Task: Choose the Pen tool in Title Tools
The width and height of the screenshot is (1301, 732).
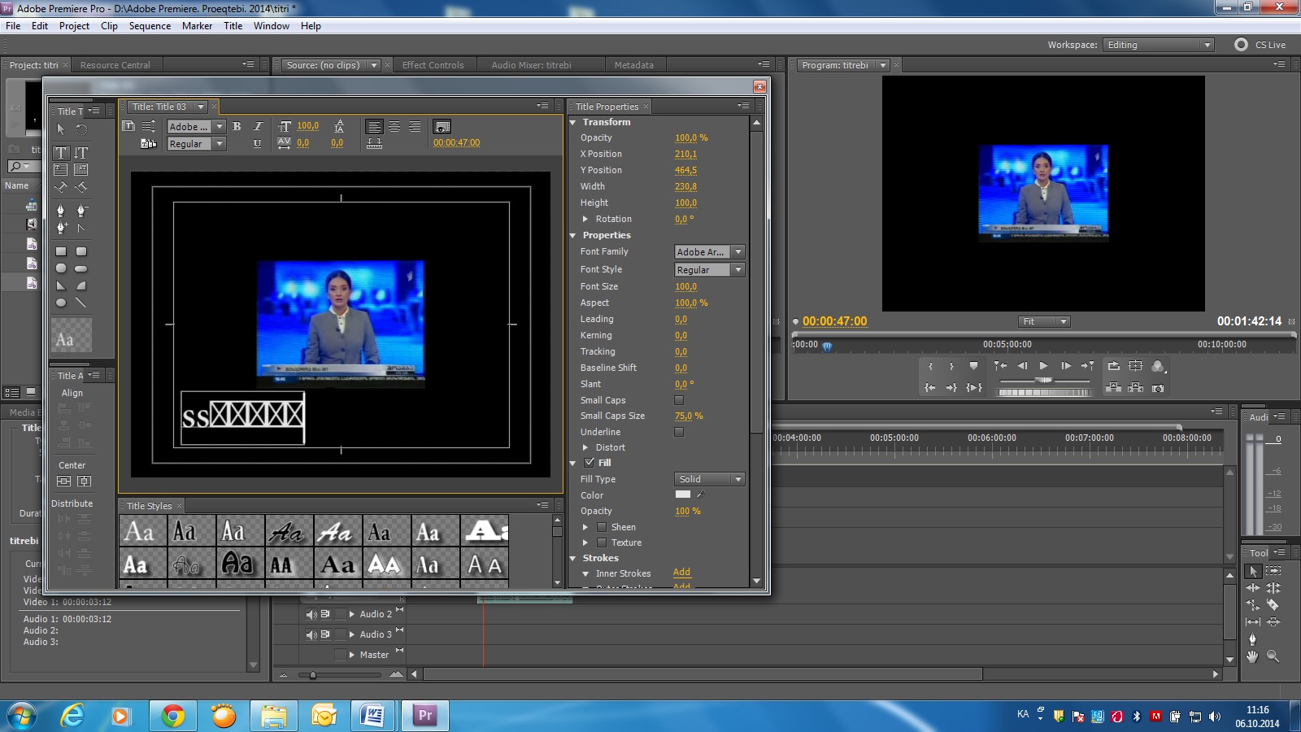Action: 61,211
